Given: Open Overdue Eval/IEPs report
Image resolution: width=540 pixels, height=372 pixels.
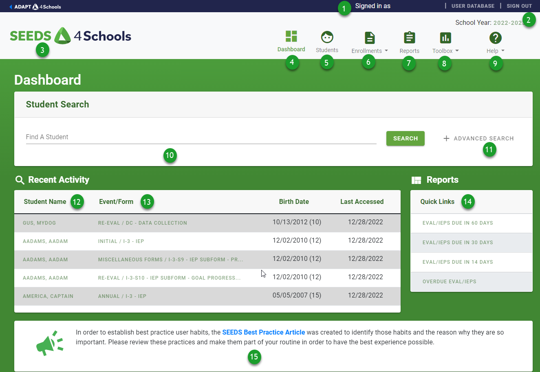Looking at the screenshot, I should [450, 282].
